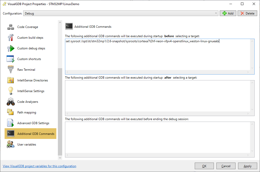The width and height of the screenshot is (260, 172).
Task: Click the Raw Terminal connector icon
Action: [x=11, y=69]
